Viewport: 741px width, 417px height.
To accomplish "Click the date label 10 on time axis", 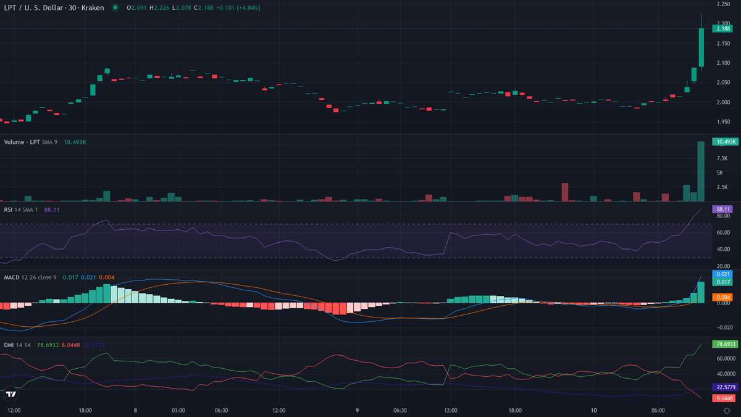I will 593,410.
